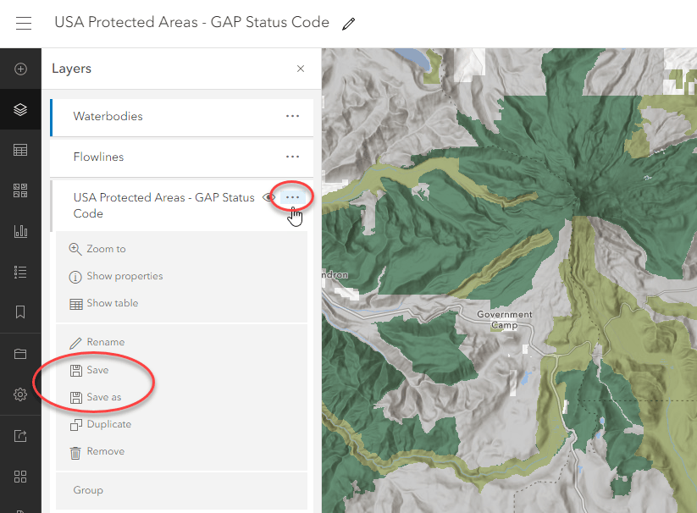Close the Layers panel

coord(301,69)
